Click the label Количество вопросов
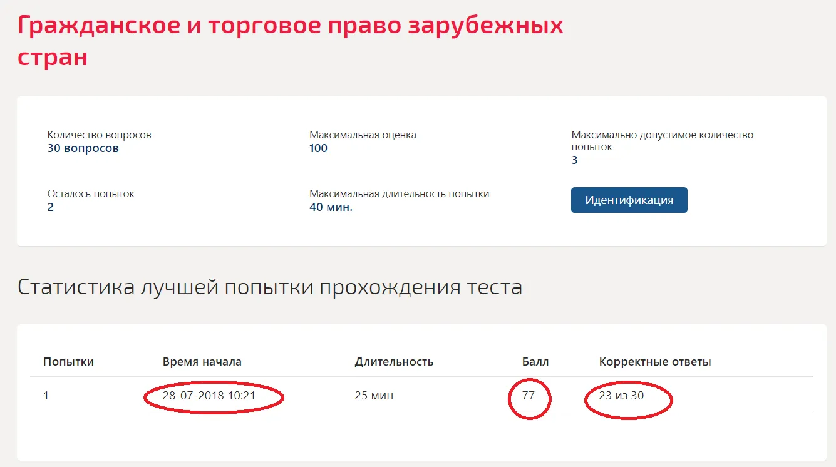This screenshot has width=836, height=467. 99,135
